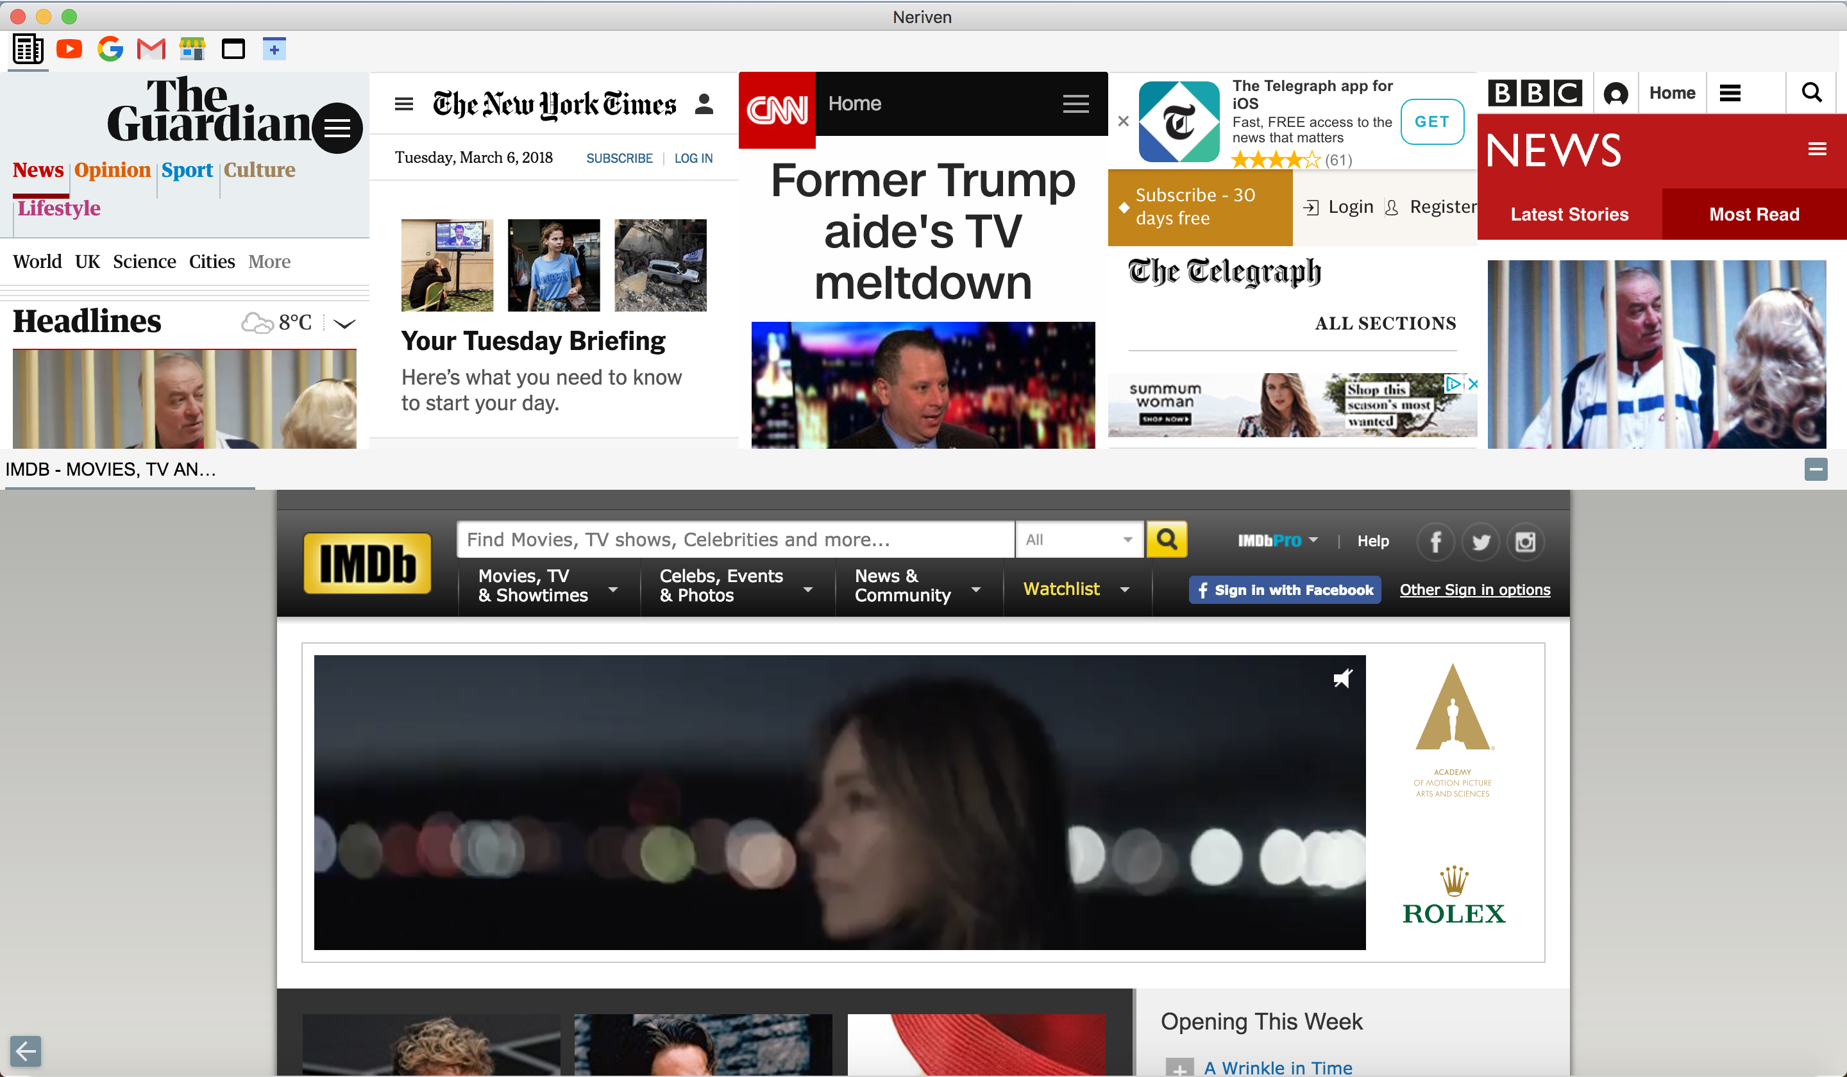The width and height of the screenshot is (1847, 1077).
Task: Select the Guardian Sport section
Action: pos(187,170)
